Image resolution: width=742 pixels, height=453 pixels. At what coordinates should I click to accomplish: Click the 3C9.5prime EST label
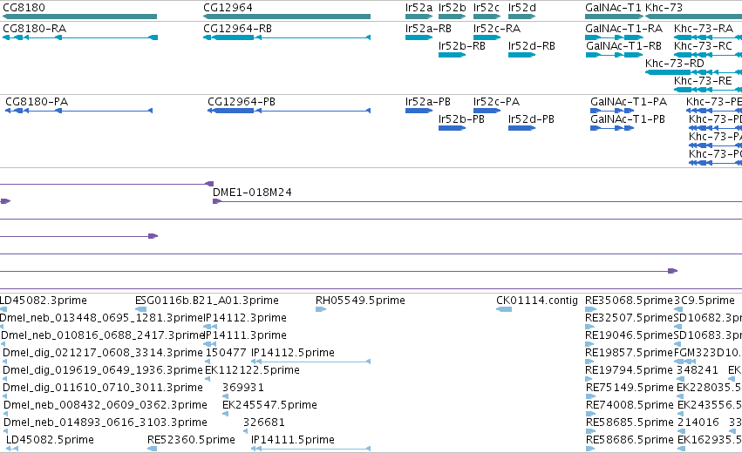click(705, 301)
